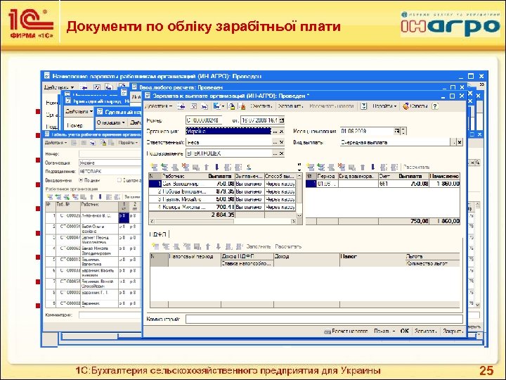Select Антоненко В. С. row in Табель window
The height and width of the screenshot is (380, 506).
coord(93,216)
